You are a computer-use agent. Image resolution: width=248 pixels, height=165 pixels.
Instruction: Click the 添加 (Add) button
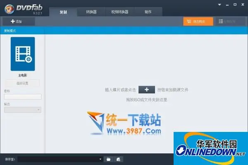19,22
